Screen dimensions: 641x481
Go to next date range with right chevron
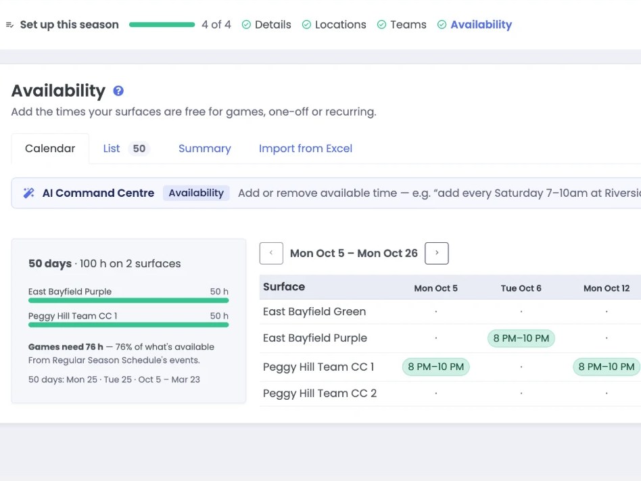437,253
